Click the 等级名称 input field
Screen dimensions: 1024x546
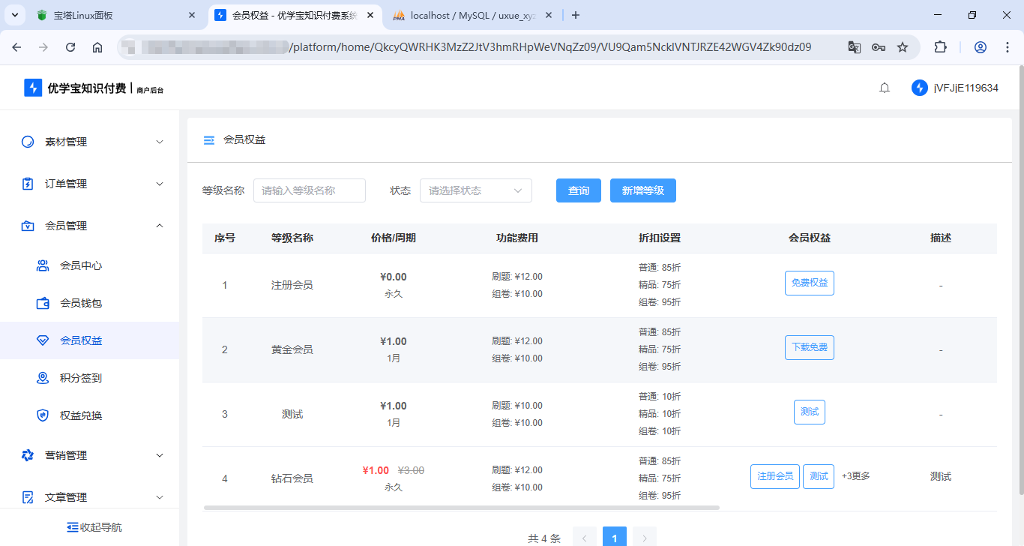click(309, 190)
